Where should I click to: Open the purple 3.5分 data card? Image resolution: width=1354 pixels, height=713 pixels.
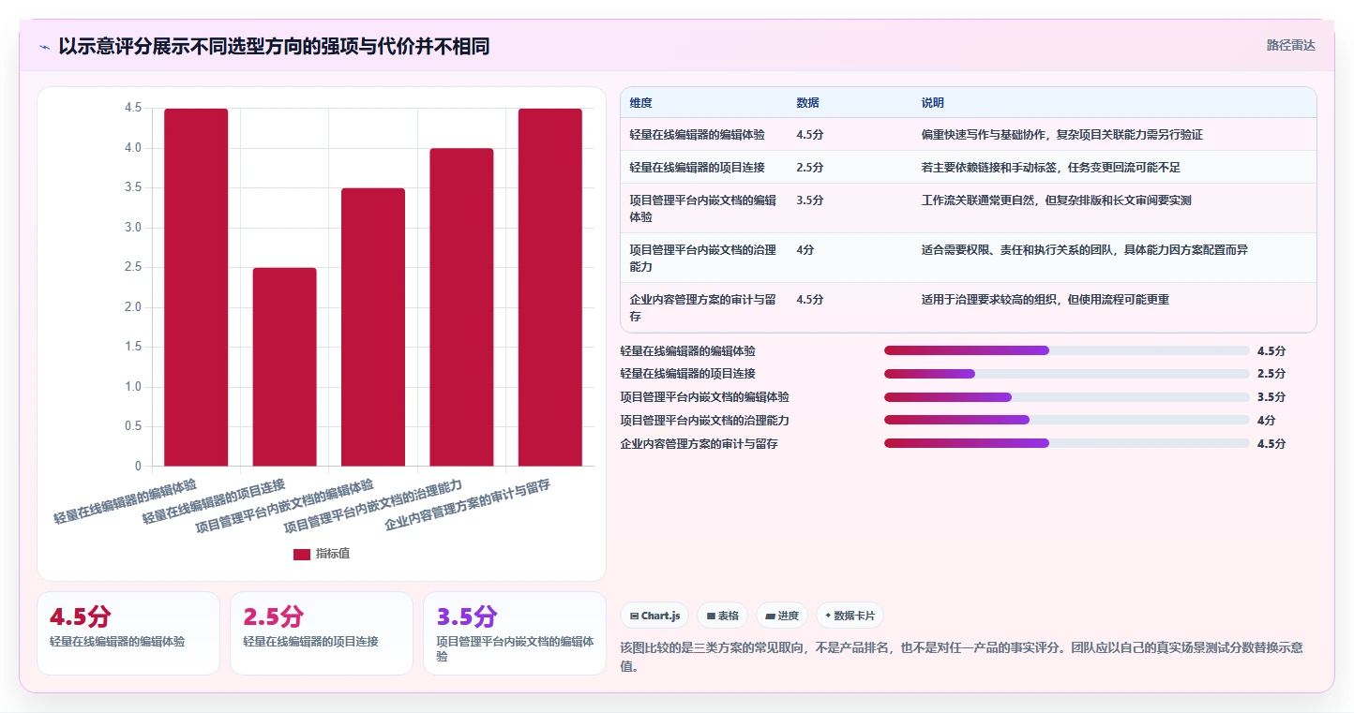coord(515,633)
